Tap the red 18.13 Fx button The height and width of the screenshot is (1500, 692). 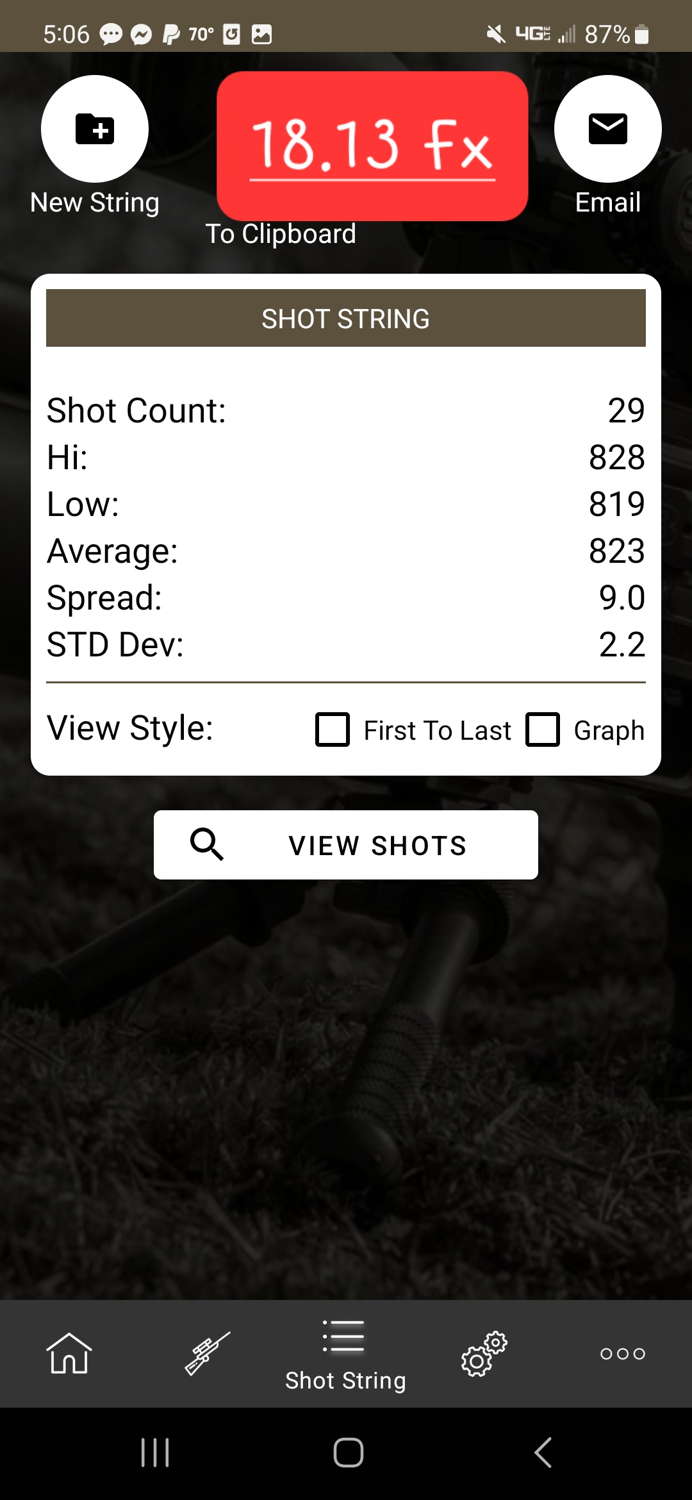(x=372, y=146)
